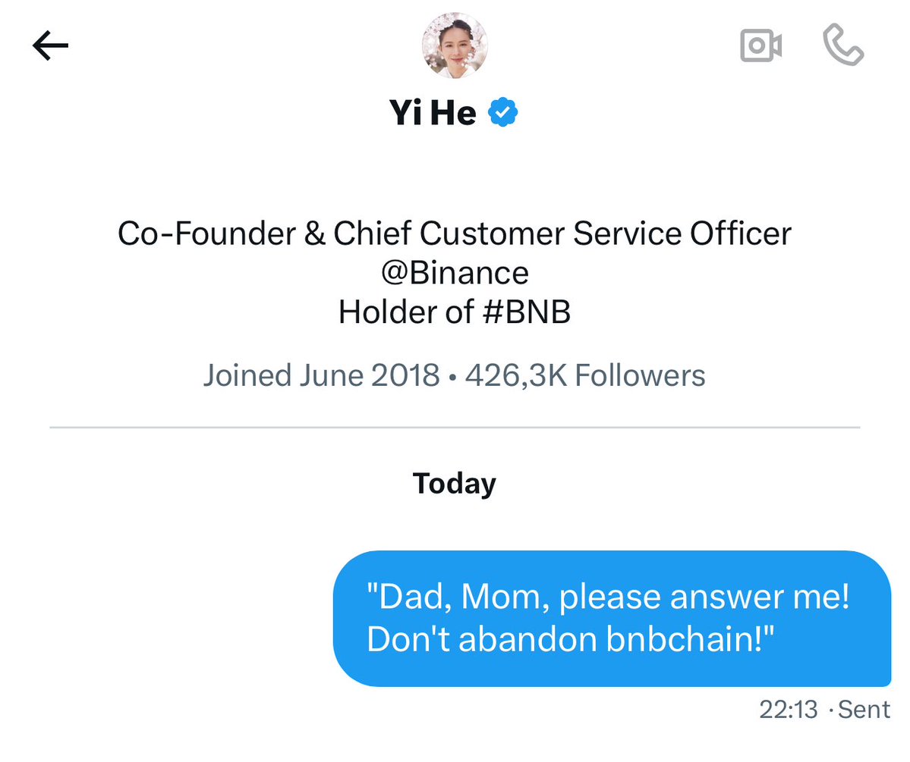Click the divider line below the profile info
The height and width of the screenshot is (762, 910).
[455, 428]
